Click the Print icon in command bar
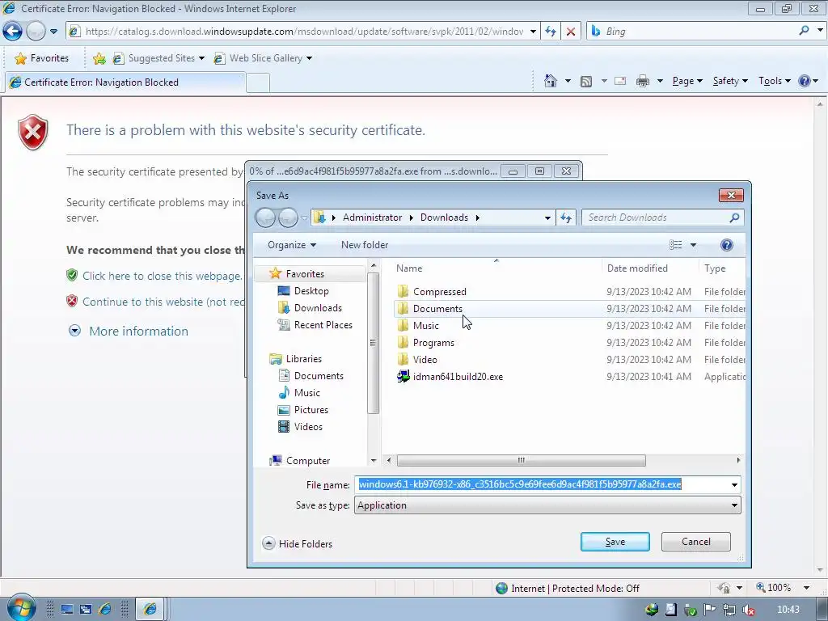The image size is (828, 621). pos(643,81)
